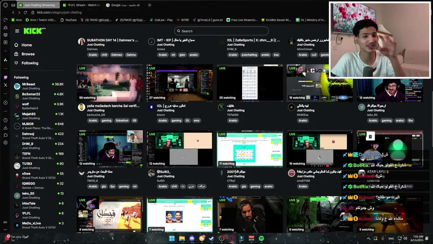Viewport: 433px width, 244px height.
Task: Open kloovr stream thumbnail with 27 watching
Action: pos(180,83)
